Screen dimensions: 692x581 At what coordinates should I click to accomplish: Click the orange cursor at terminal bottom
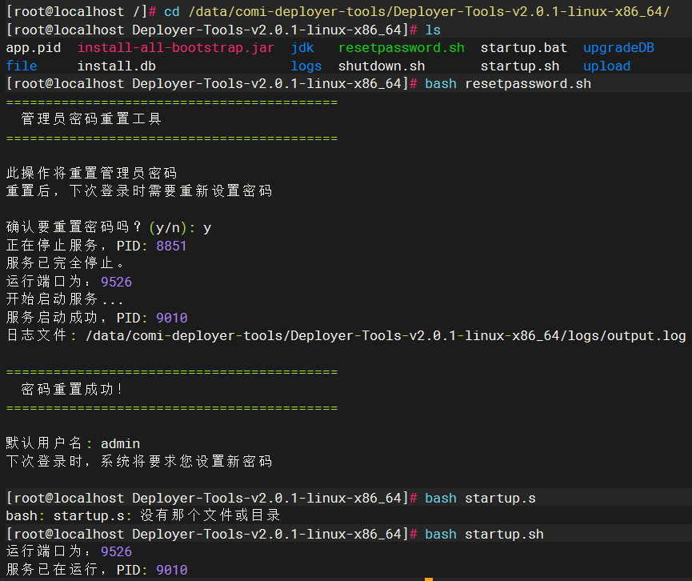[429, 579]
